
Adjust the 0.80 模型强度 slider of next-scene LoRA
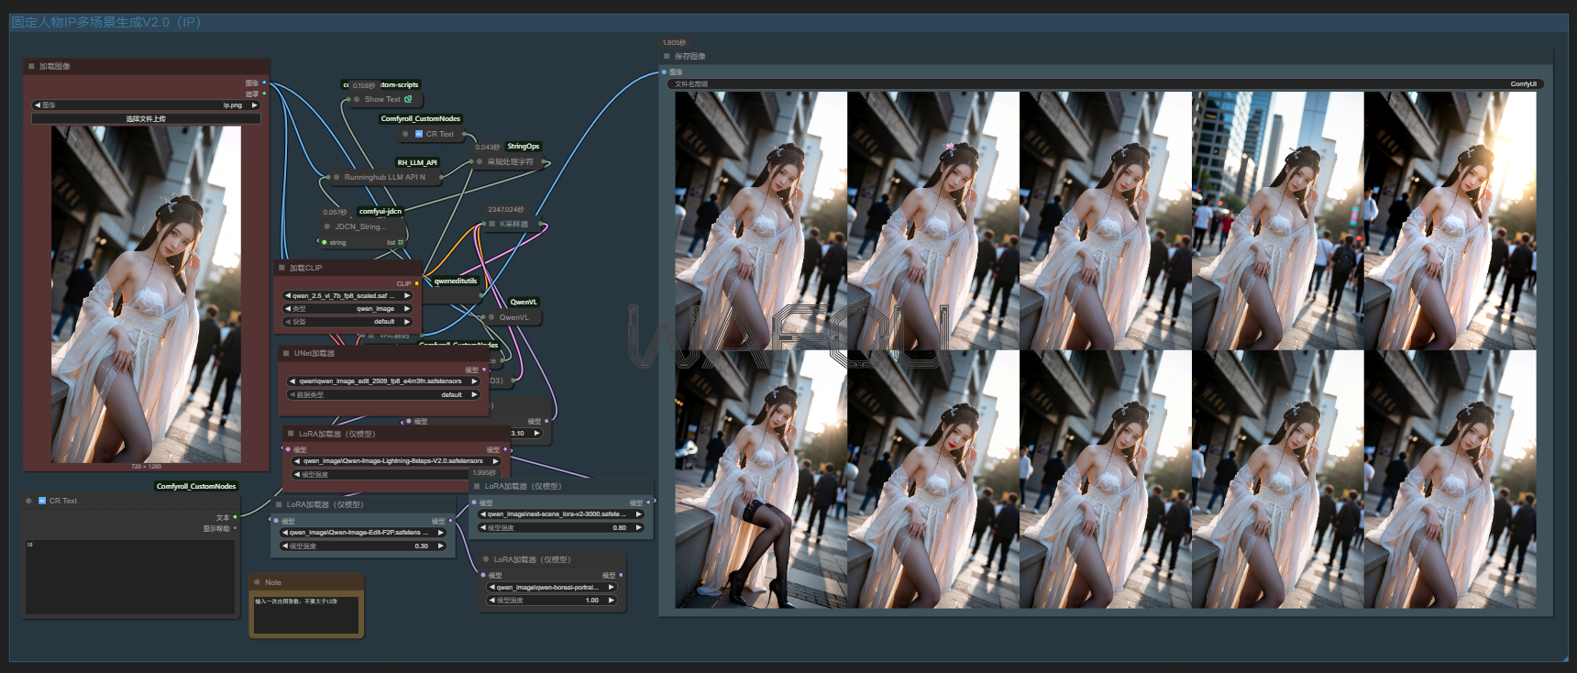(560, 528)
